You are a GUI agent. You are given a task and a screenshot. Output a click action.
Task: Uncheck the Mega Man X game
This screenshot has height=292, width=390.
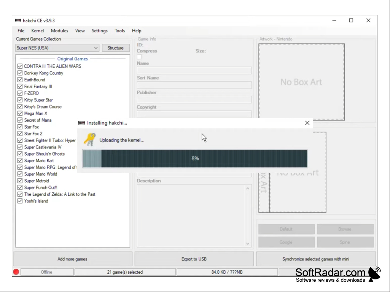[x=20, y=113]
